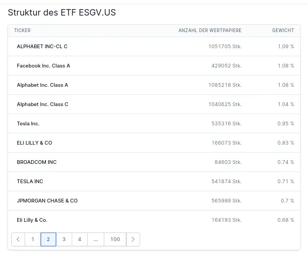Click the ANZAHL DER WERTPAPIERE column header

[x=210, y=31]
